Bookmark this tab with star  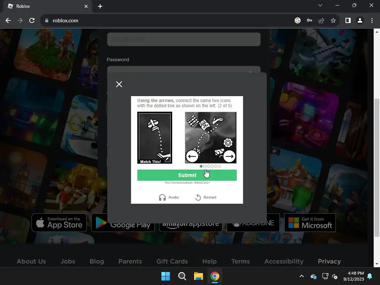click(333, 21)
